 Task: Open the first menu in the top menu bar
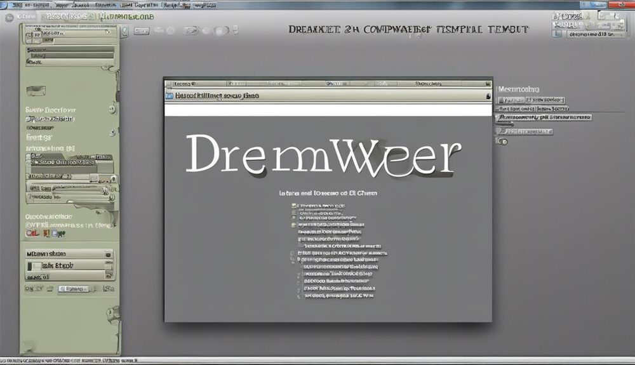25,4
